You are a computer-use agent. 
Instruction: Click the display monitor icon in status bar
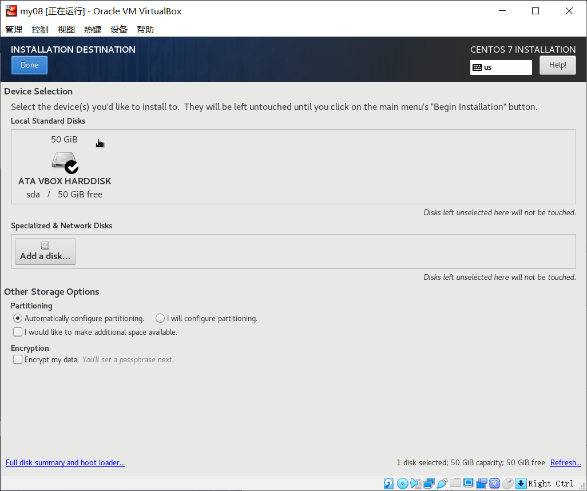[469, 483]
